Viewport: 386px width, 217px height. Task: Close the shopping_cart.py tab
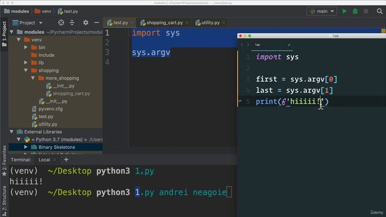[187, 23]
